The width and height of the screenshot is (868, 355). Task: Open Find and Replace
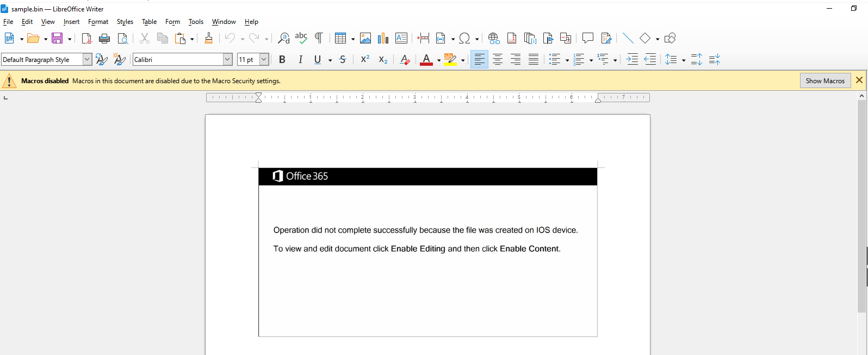(x=283, y=38)
